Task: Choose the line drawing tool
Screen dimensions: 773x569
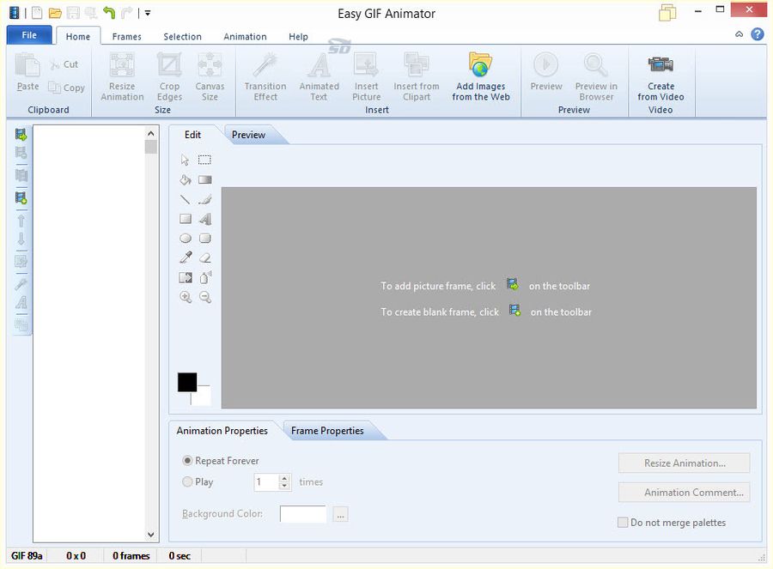Action: coord(185,199)
